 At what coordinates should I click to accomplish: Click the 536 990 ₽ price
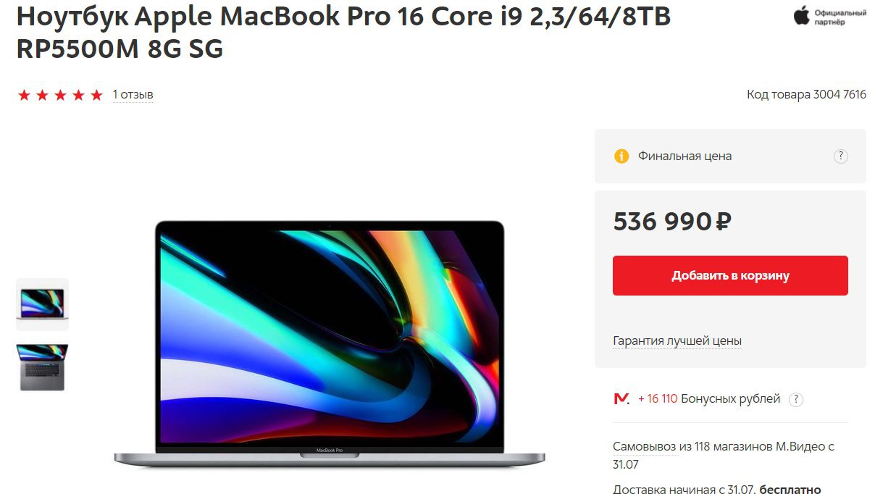pos(672,222)
